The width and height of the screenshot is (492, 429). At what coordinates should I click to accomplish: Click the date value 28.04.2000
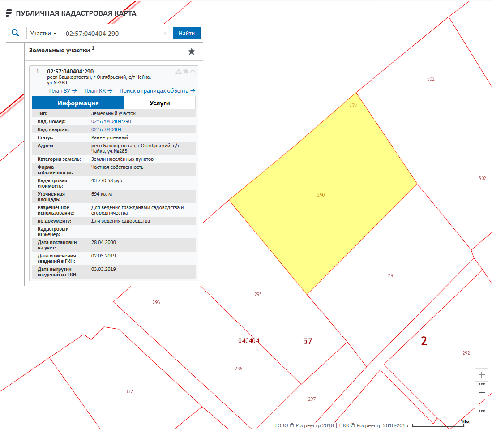[x=103, y=243]
